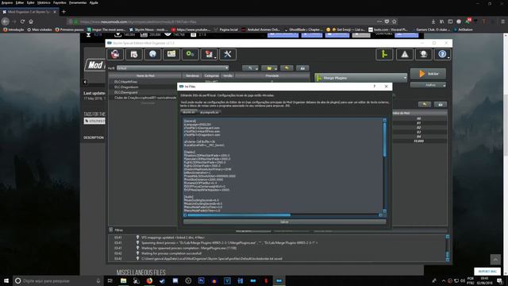Open a new Firefox tab with the plus

click(x=63, y=12)
